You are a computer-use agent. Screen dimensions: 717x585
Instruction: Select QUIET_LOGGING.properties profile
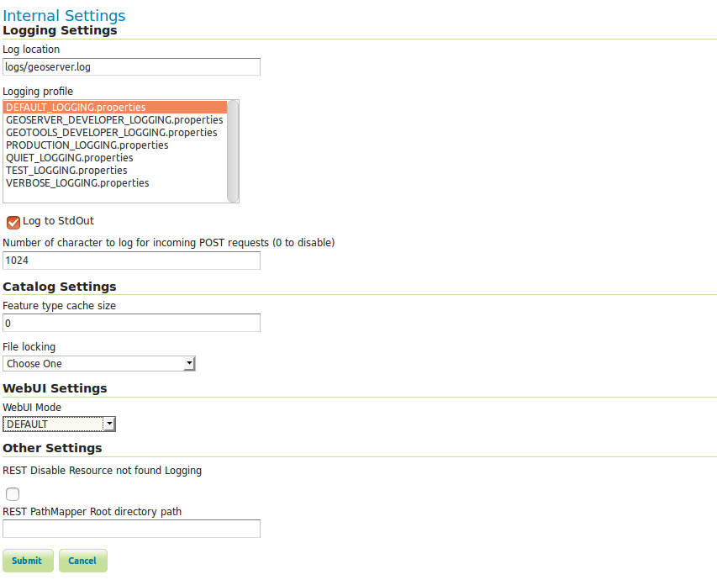click(x=115, y=158)
